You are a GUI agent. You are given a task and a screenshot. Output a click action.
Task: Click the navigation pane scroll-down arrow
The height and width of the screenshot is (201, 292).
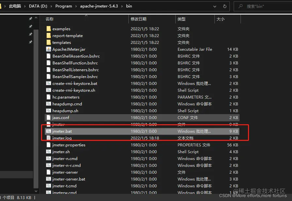36,191
